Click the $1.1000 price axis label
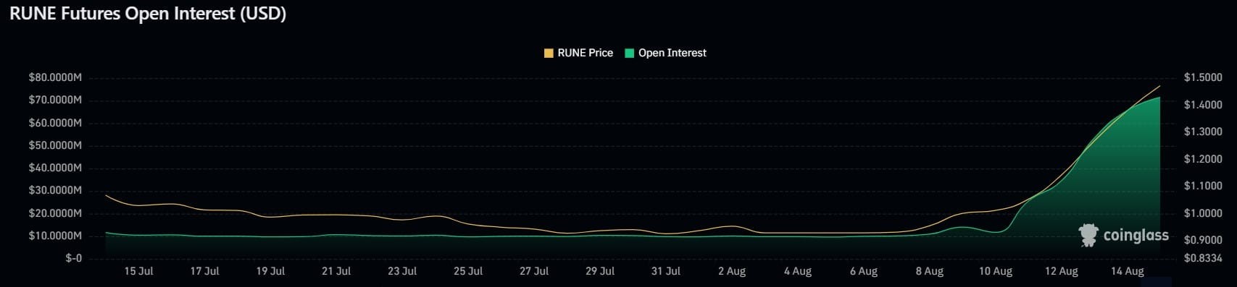This screenshot has height=287, width=1237. click(x=1202, y=186)
